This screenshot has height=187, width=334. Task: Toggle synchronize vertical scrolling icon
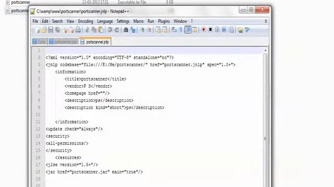158,30
